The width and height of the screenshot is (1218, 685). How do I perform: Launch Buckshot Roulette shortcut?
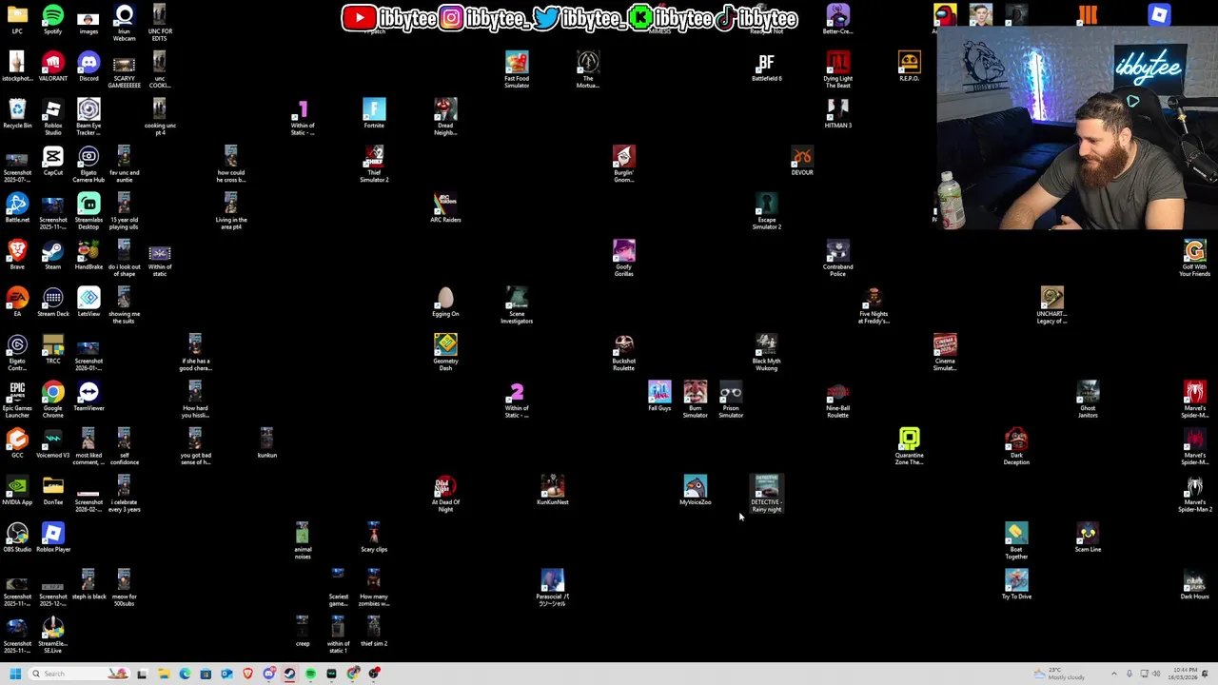tap(623, 352)
